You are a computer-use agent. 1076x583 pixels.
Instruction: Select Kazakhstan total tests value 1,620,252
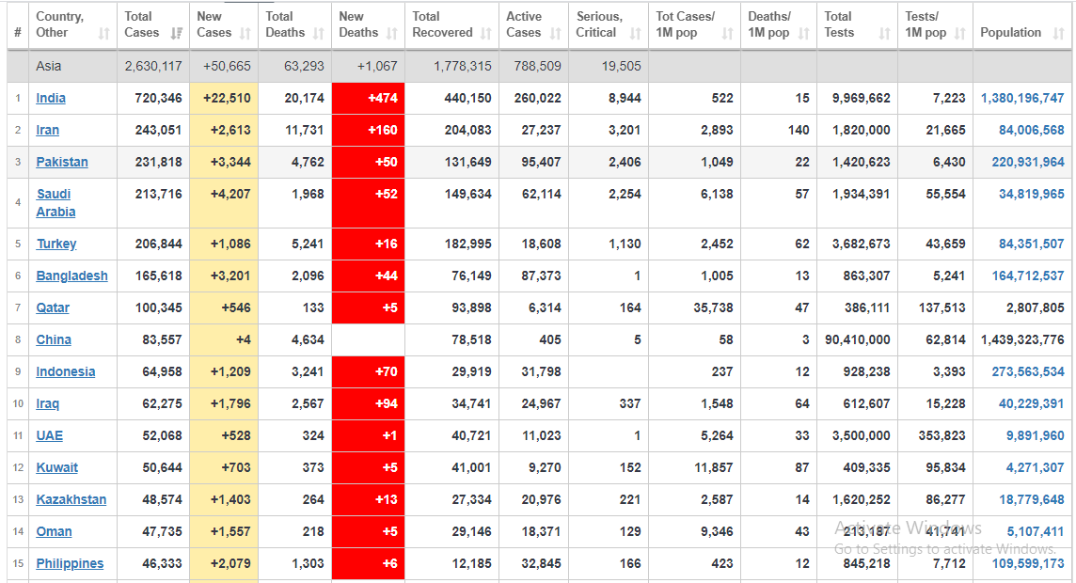click(862, 499)
